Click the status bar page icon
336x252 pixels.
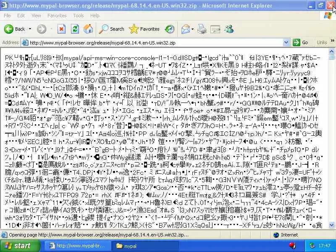(x=4, y=235)
